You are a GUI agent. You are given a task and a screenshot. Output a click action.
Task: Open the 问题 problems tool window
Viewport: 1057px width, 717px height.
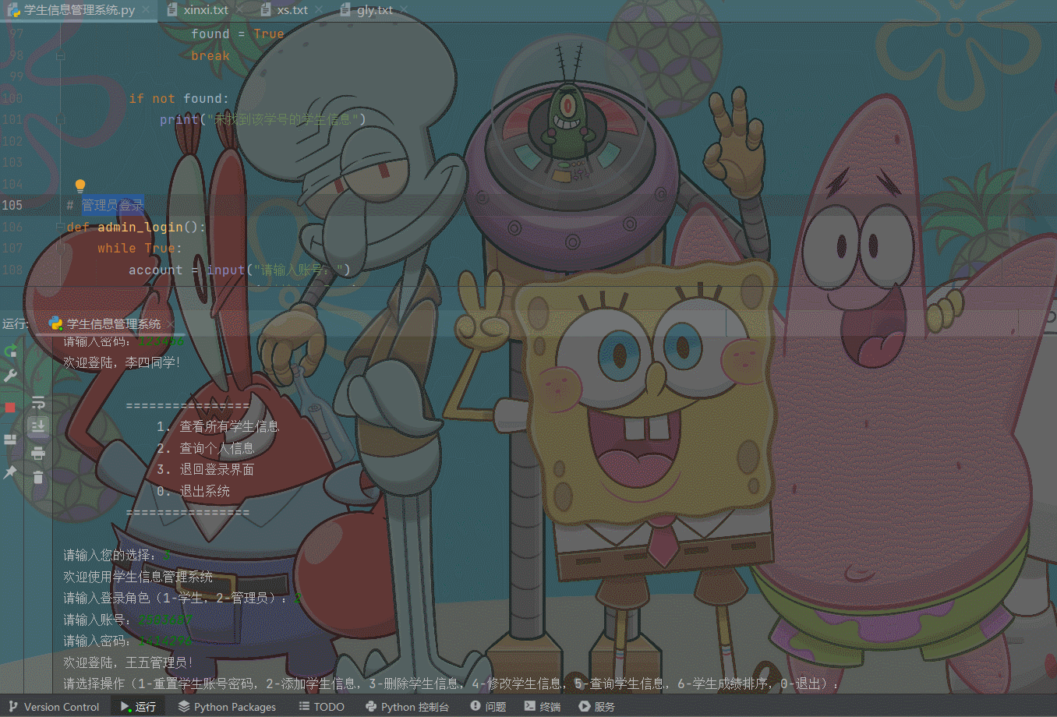(488, 707)
